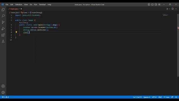Open notifications bell in status bar
The height and width of the screenshot is (101, 179).
point(176,97)
